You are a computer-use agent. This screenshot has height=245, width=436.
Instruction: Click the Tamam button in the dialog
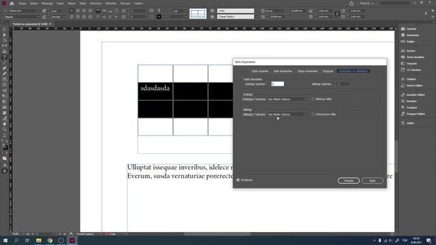(348, 180)
